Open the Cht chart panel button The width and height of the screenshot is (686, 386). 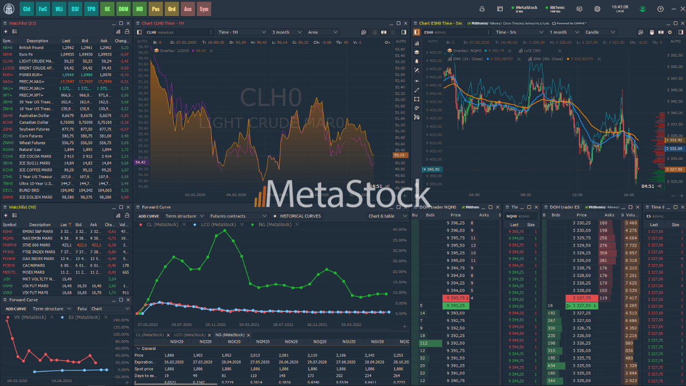pyautogui.click(x=27, y=9)
